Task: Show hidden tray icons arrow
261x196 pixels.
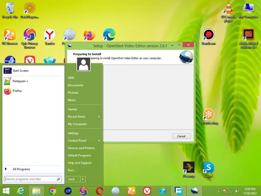Action: point(218,191)
